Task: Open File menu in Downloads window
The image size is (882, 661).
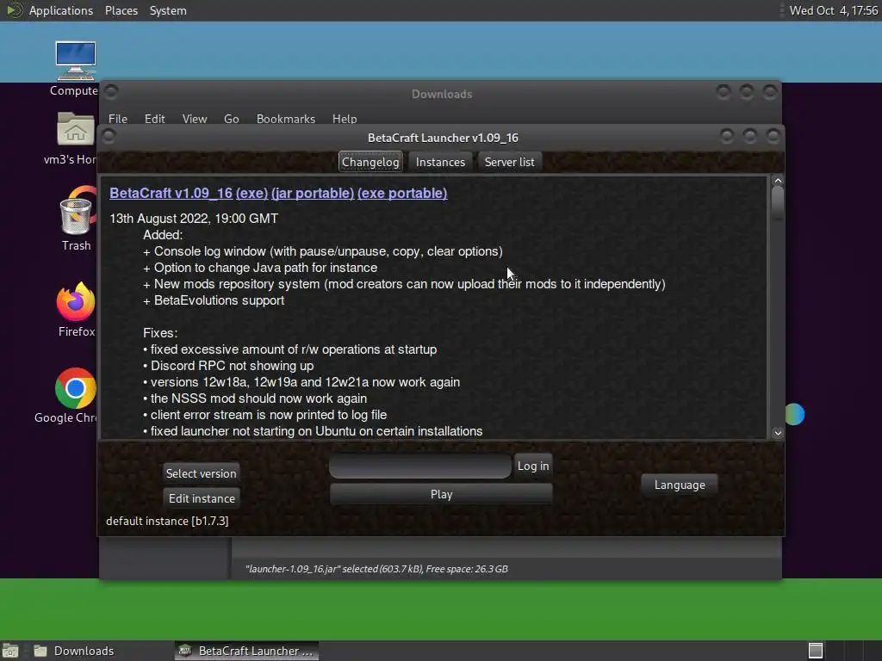Action: [x=117, y=119]
